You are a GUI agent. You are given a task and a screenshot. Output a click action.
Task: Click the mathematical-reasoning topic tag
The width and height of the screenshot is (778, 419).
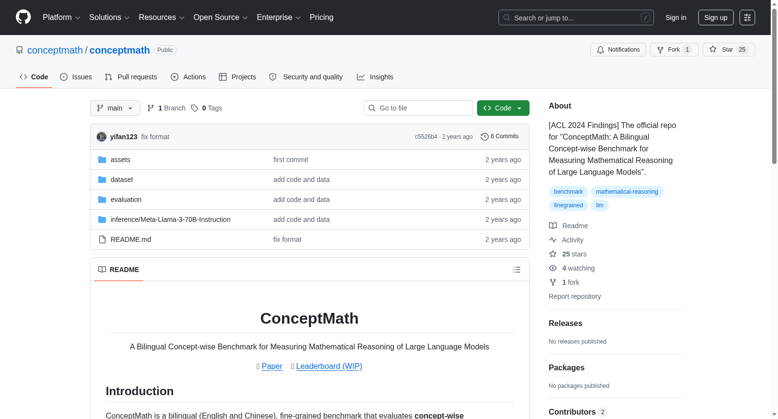pos(627,192)
